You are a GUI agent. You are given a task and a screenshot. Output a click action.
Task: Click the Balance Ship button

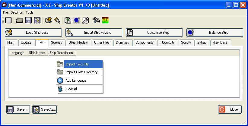[215, 33]
